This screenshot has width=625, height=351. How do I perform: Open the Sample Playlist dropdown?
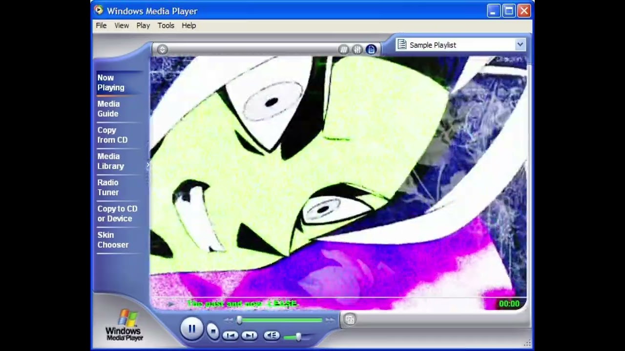pos(520,44)
